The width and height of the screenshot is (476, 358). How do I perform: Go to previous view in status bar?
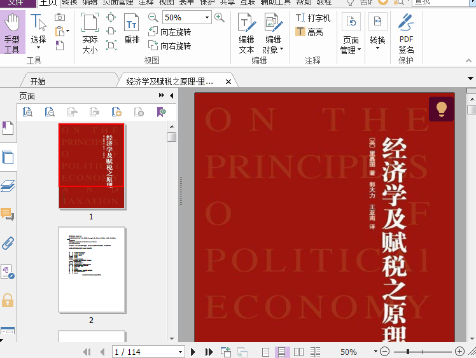pos(225,352)
